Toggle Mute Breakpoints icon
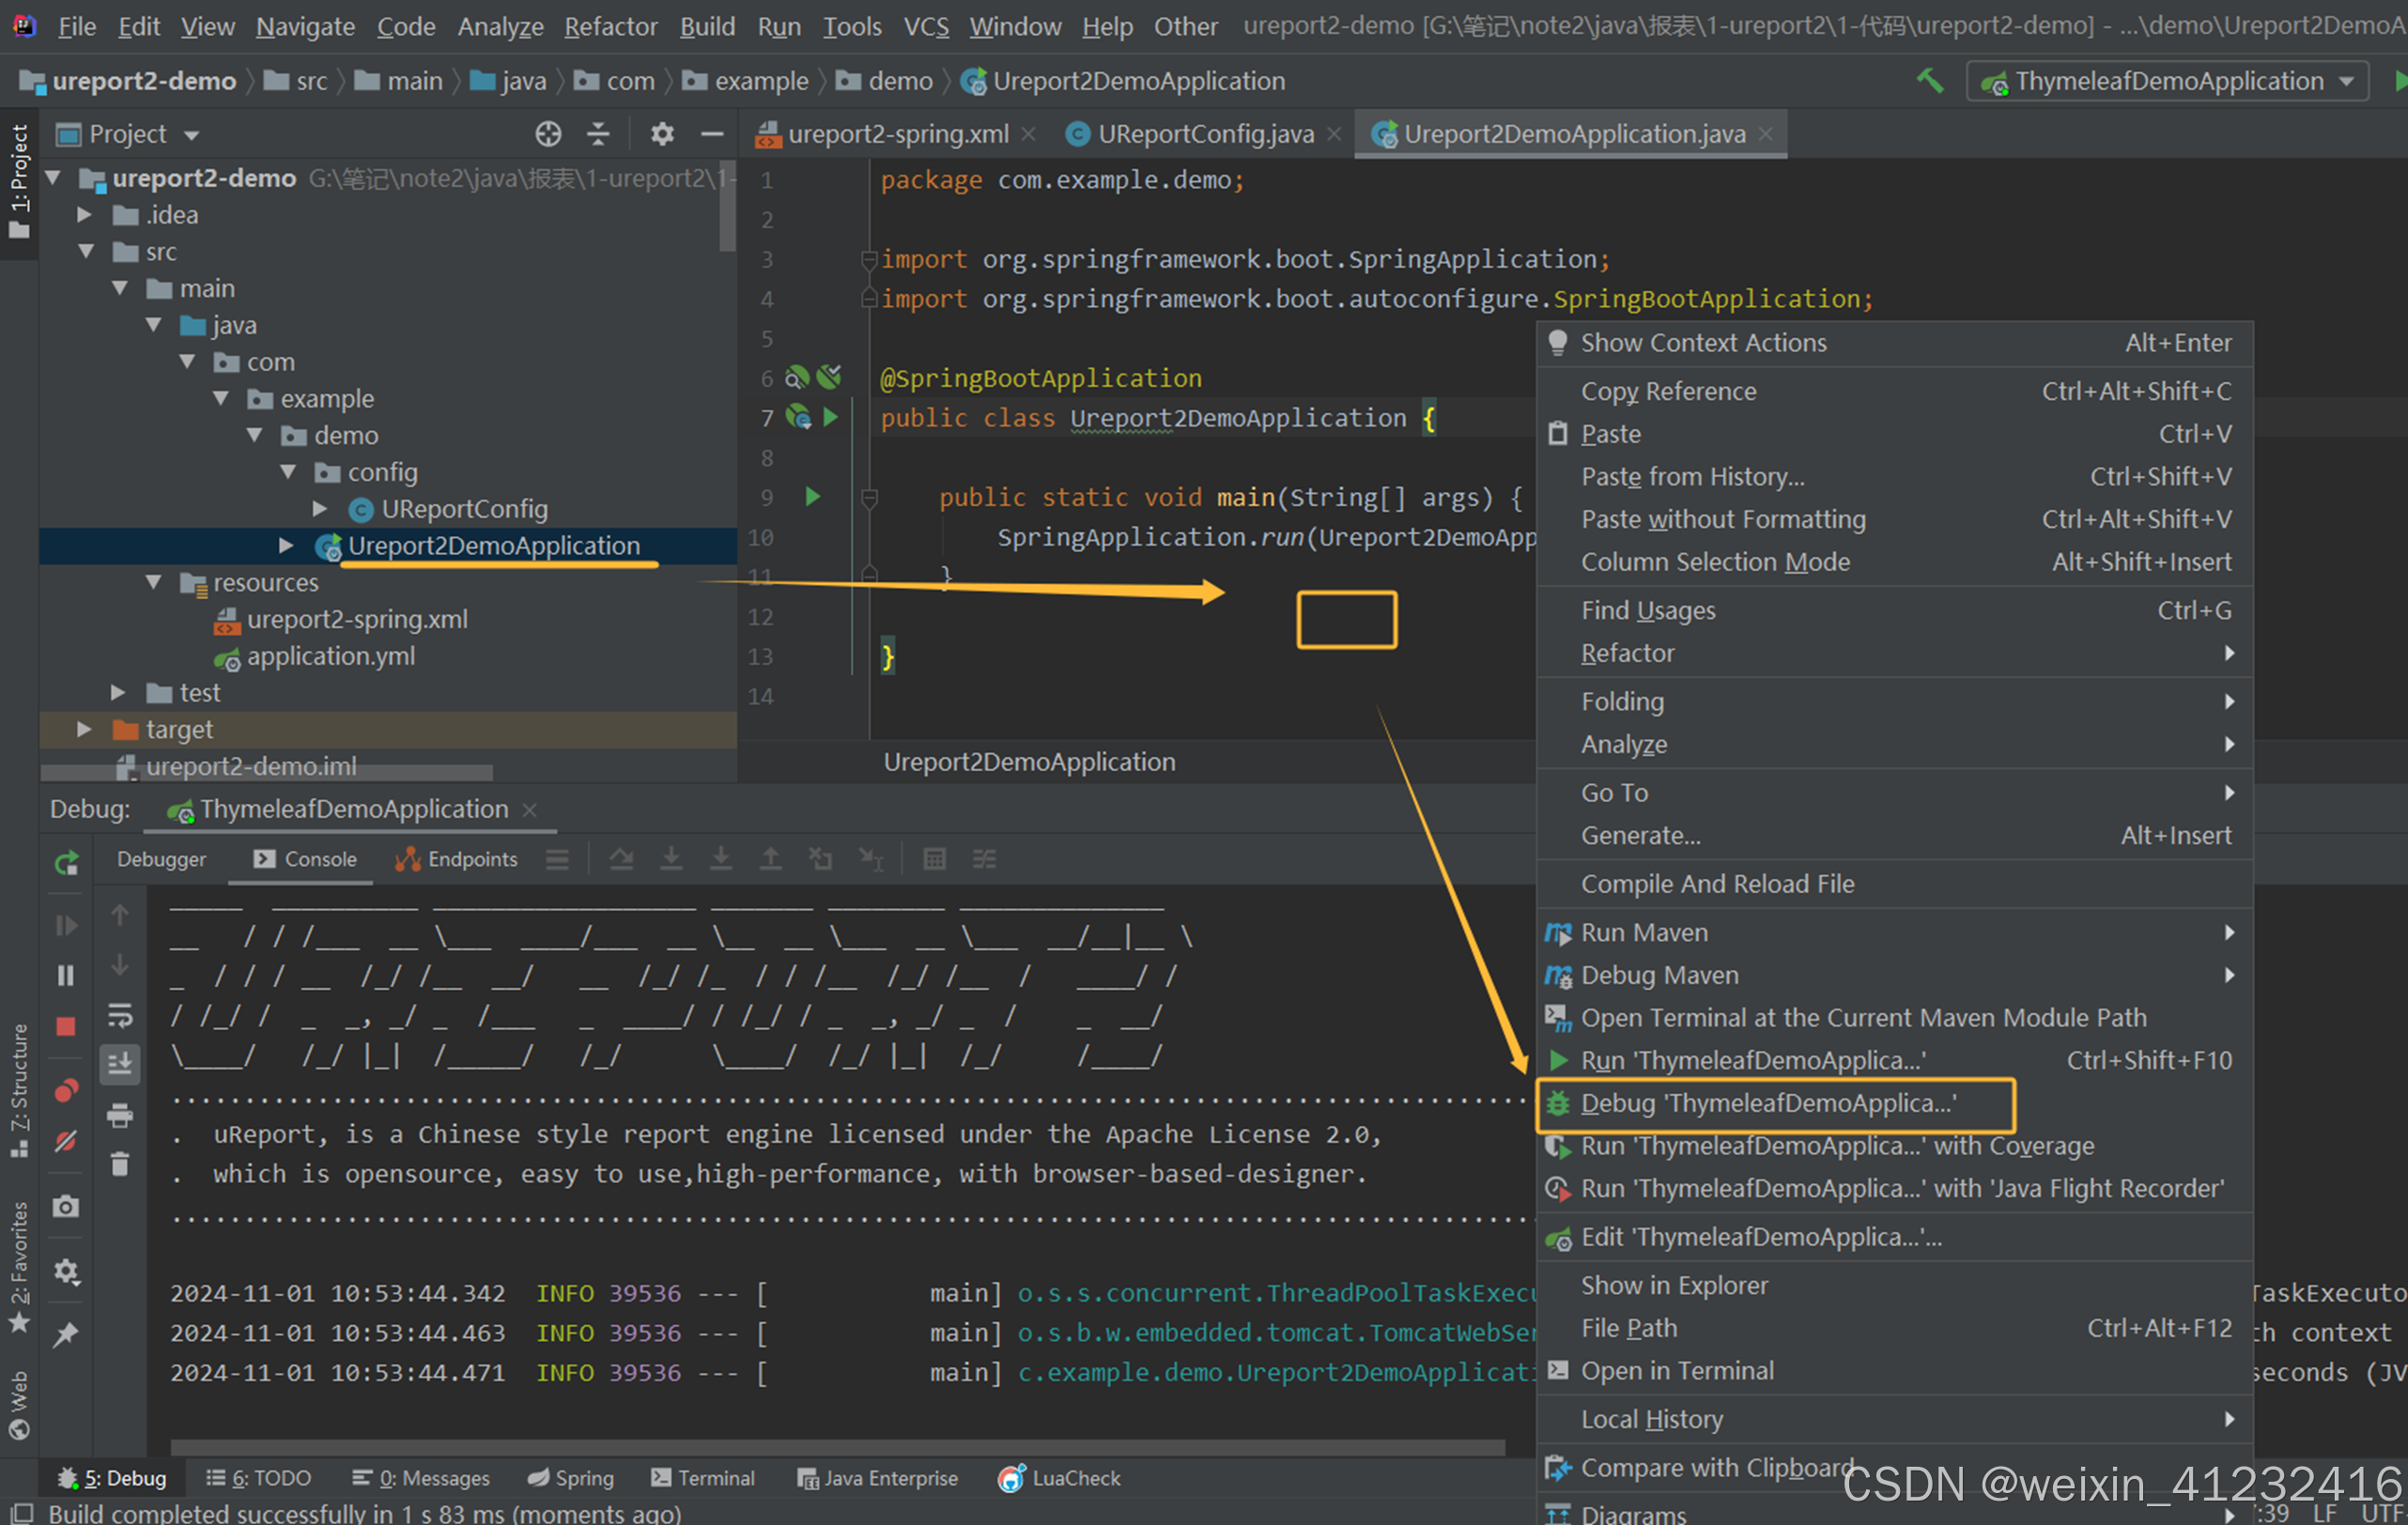Screen dimensions: 2408x1525 (66, 1141)
